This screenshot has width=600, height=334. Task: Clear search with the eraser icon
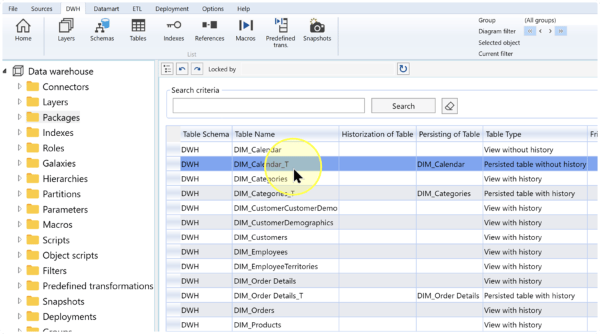(449, 106)
